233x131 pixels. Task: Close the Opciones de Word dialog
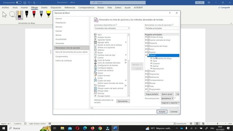click(177, 13)
